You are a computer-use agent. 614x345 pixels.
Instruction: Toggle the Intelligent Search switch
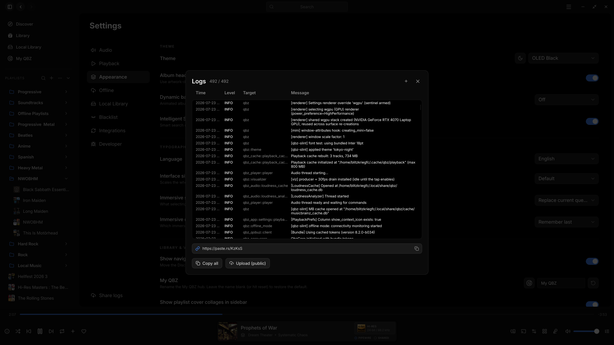(x=592, y=121)
